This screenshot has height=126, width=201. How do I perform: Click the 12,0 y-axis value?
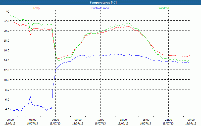coord(7,70)
